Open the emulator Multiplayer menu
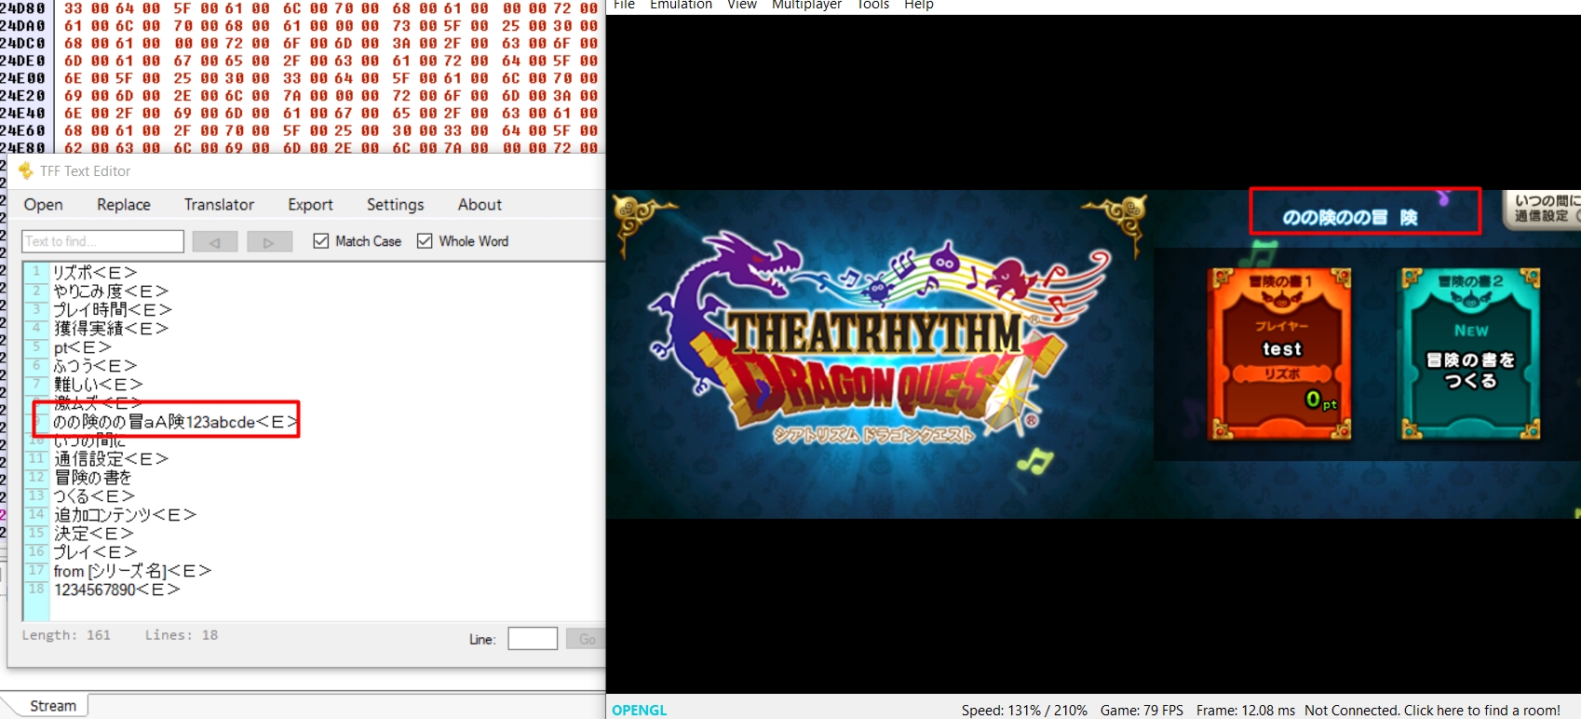The height and width of the screenshot is (719, 1581). coord(806,5)
